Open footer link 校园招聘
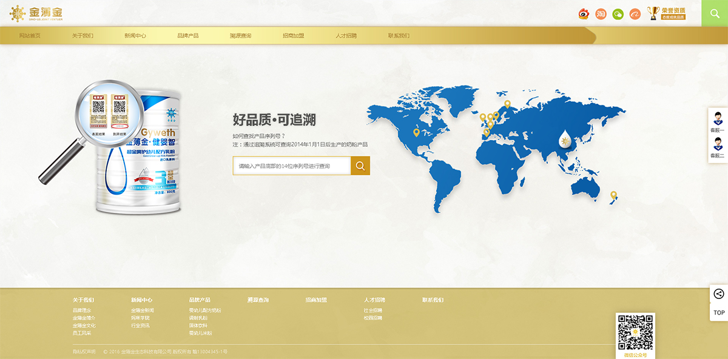728x359 pixels. point(373,318)
